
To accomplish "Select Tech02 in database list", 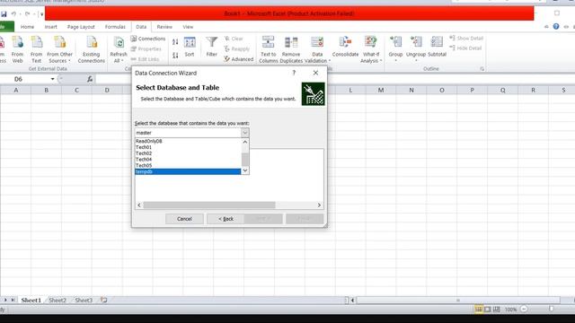I will (188, 153).
